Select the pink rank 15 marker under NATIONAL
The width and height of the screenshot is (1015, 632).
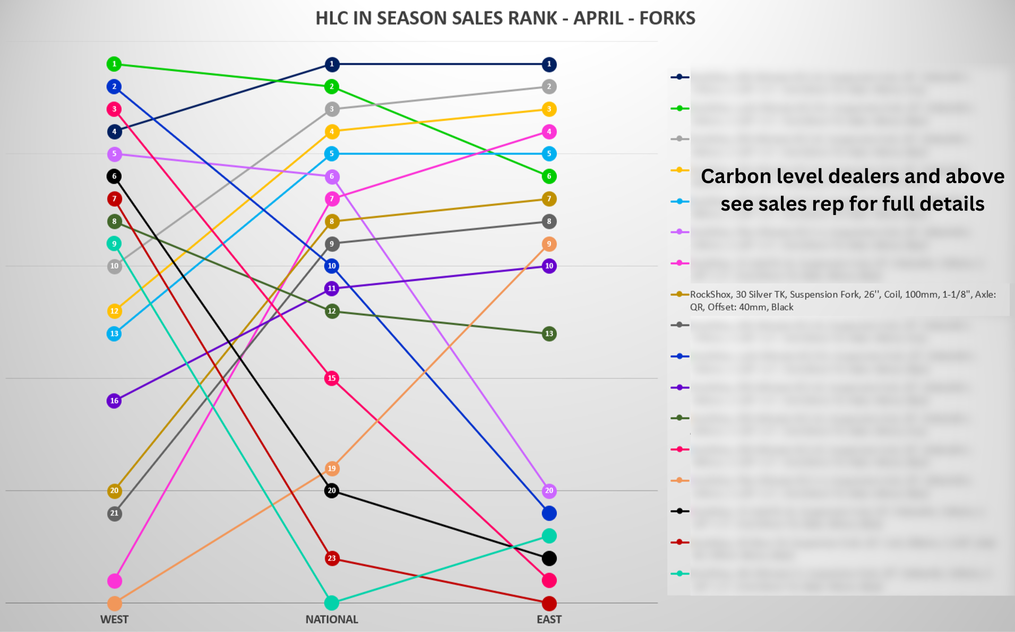tap(332, 378)
